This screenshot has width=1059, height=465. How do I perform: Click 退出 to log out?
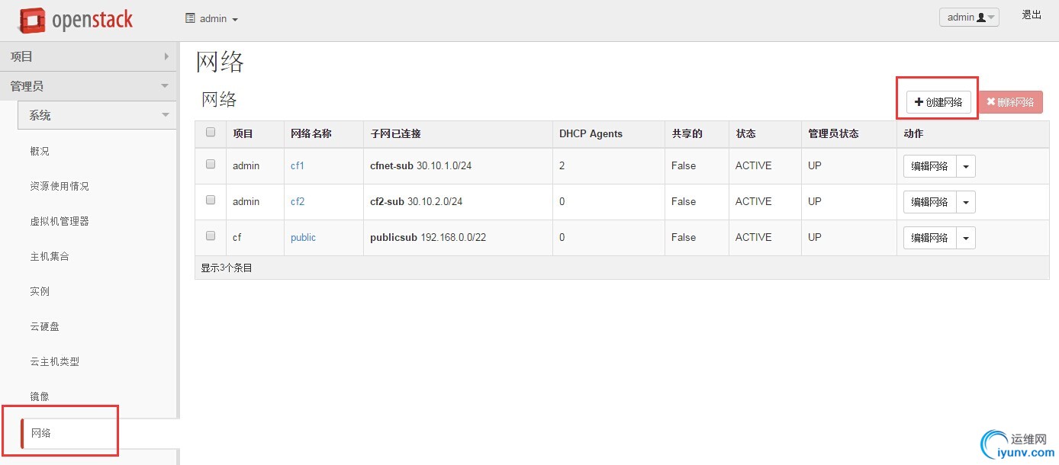coord(1032,15)
